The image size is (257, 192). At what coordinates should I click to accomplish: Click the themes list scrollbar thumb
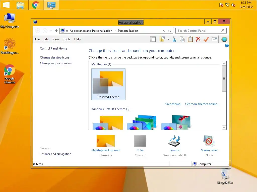click(224, 78)
